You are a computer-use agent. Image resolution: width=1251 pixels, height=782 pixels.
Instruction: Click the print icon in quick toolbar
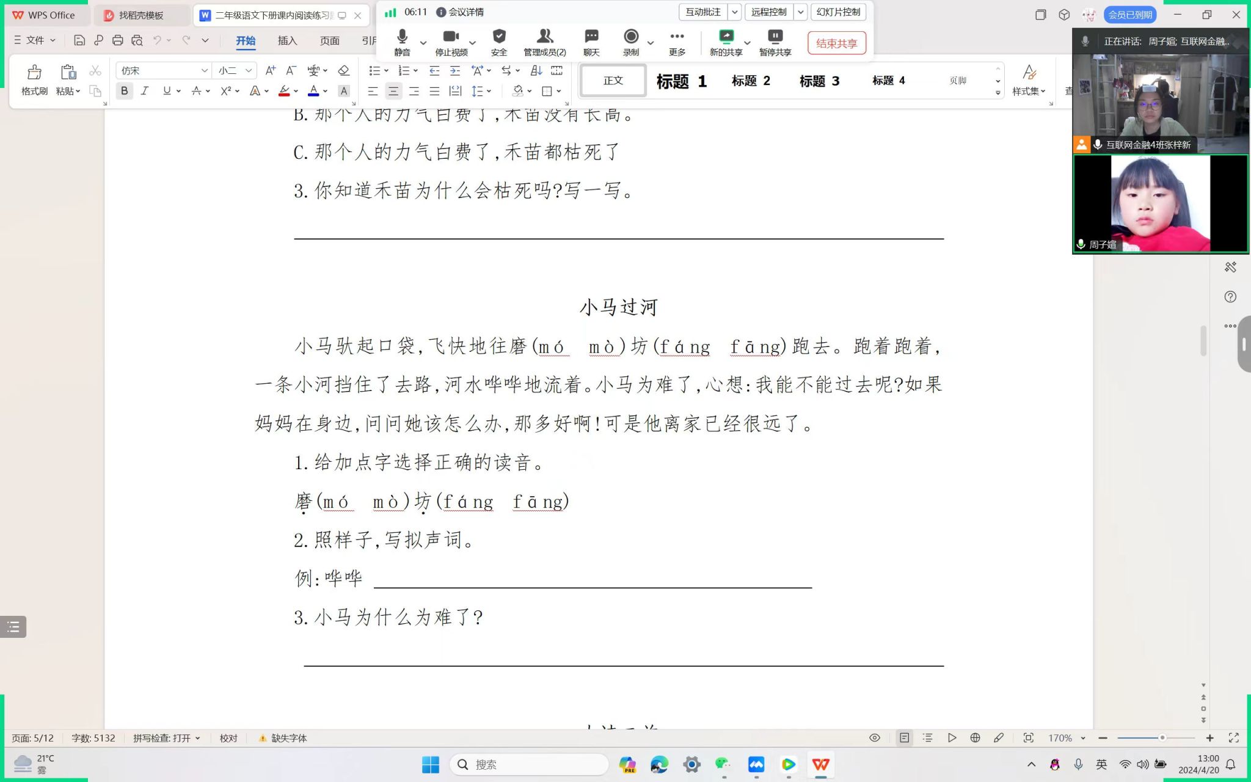(x=118, y=40)
